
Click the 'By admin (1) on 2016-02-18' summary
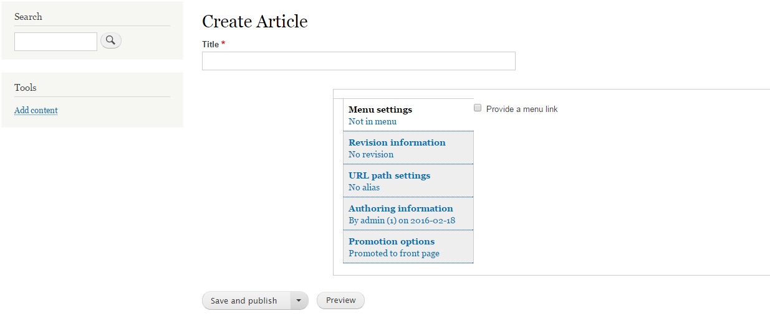402,220
